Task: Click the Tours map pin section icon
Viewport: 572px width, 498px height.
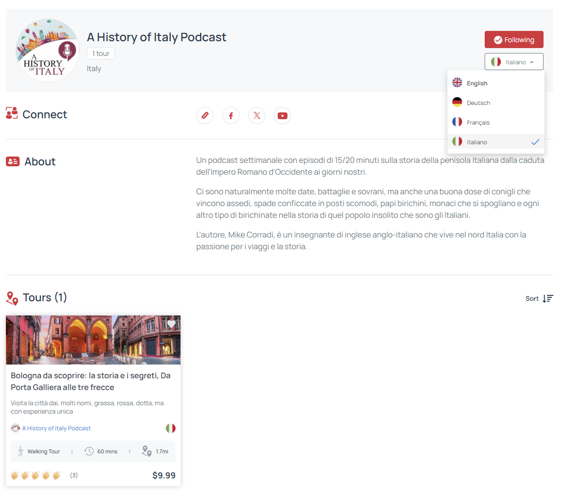Action: point(12,298)
